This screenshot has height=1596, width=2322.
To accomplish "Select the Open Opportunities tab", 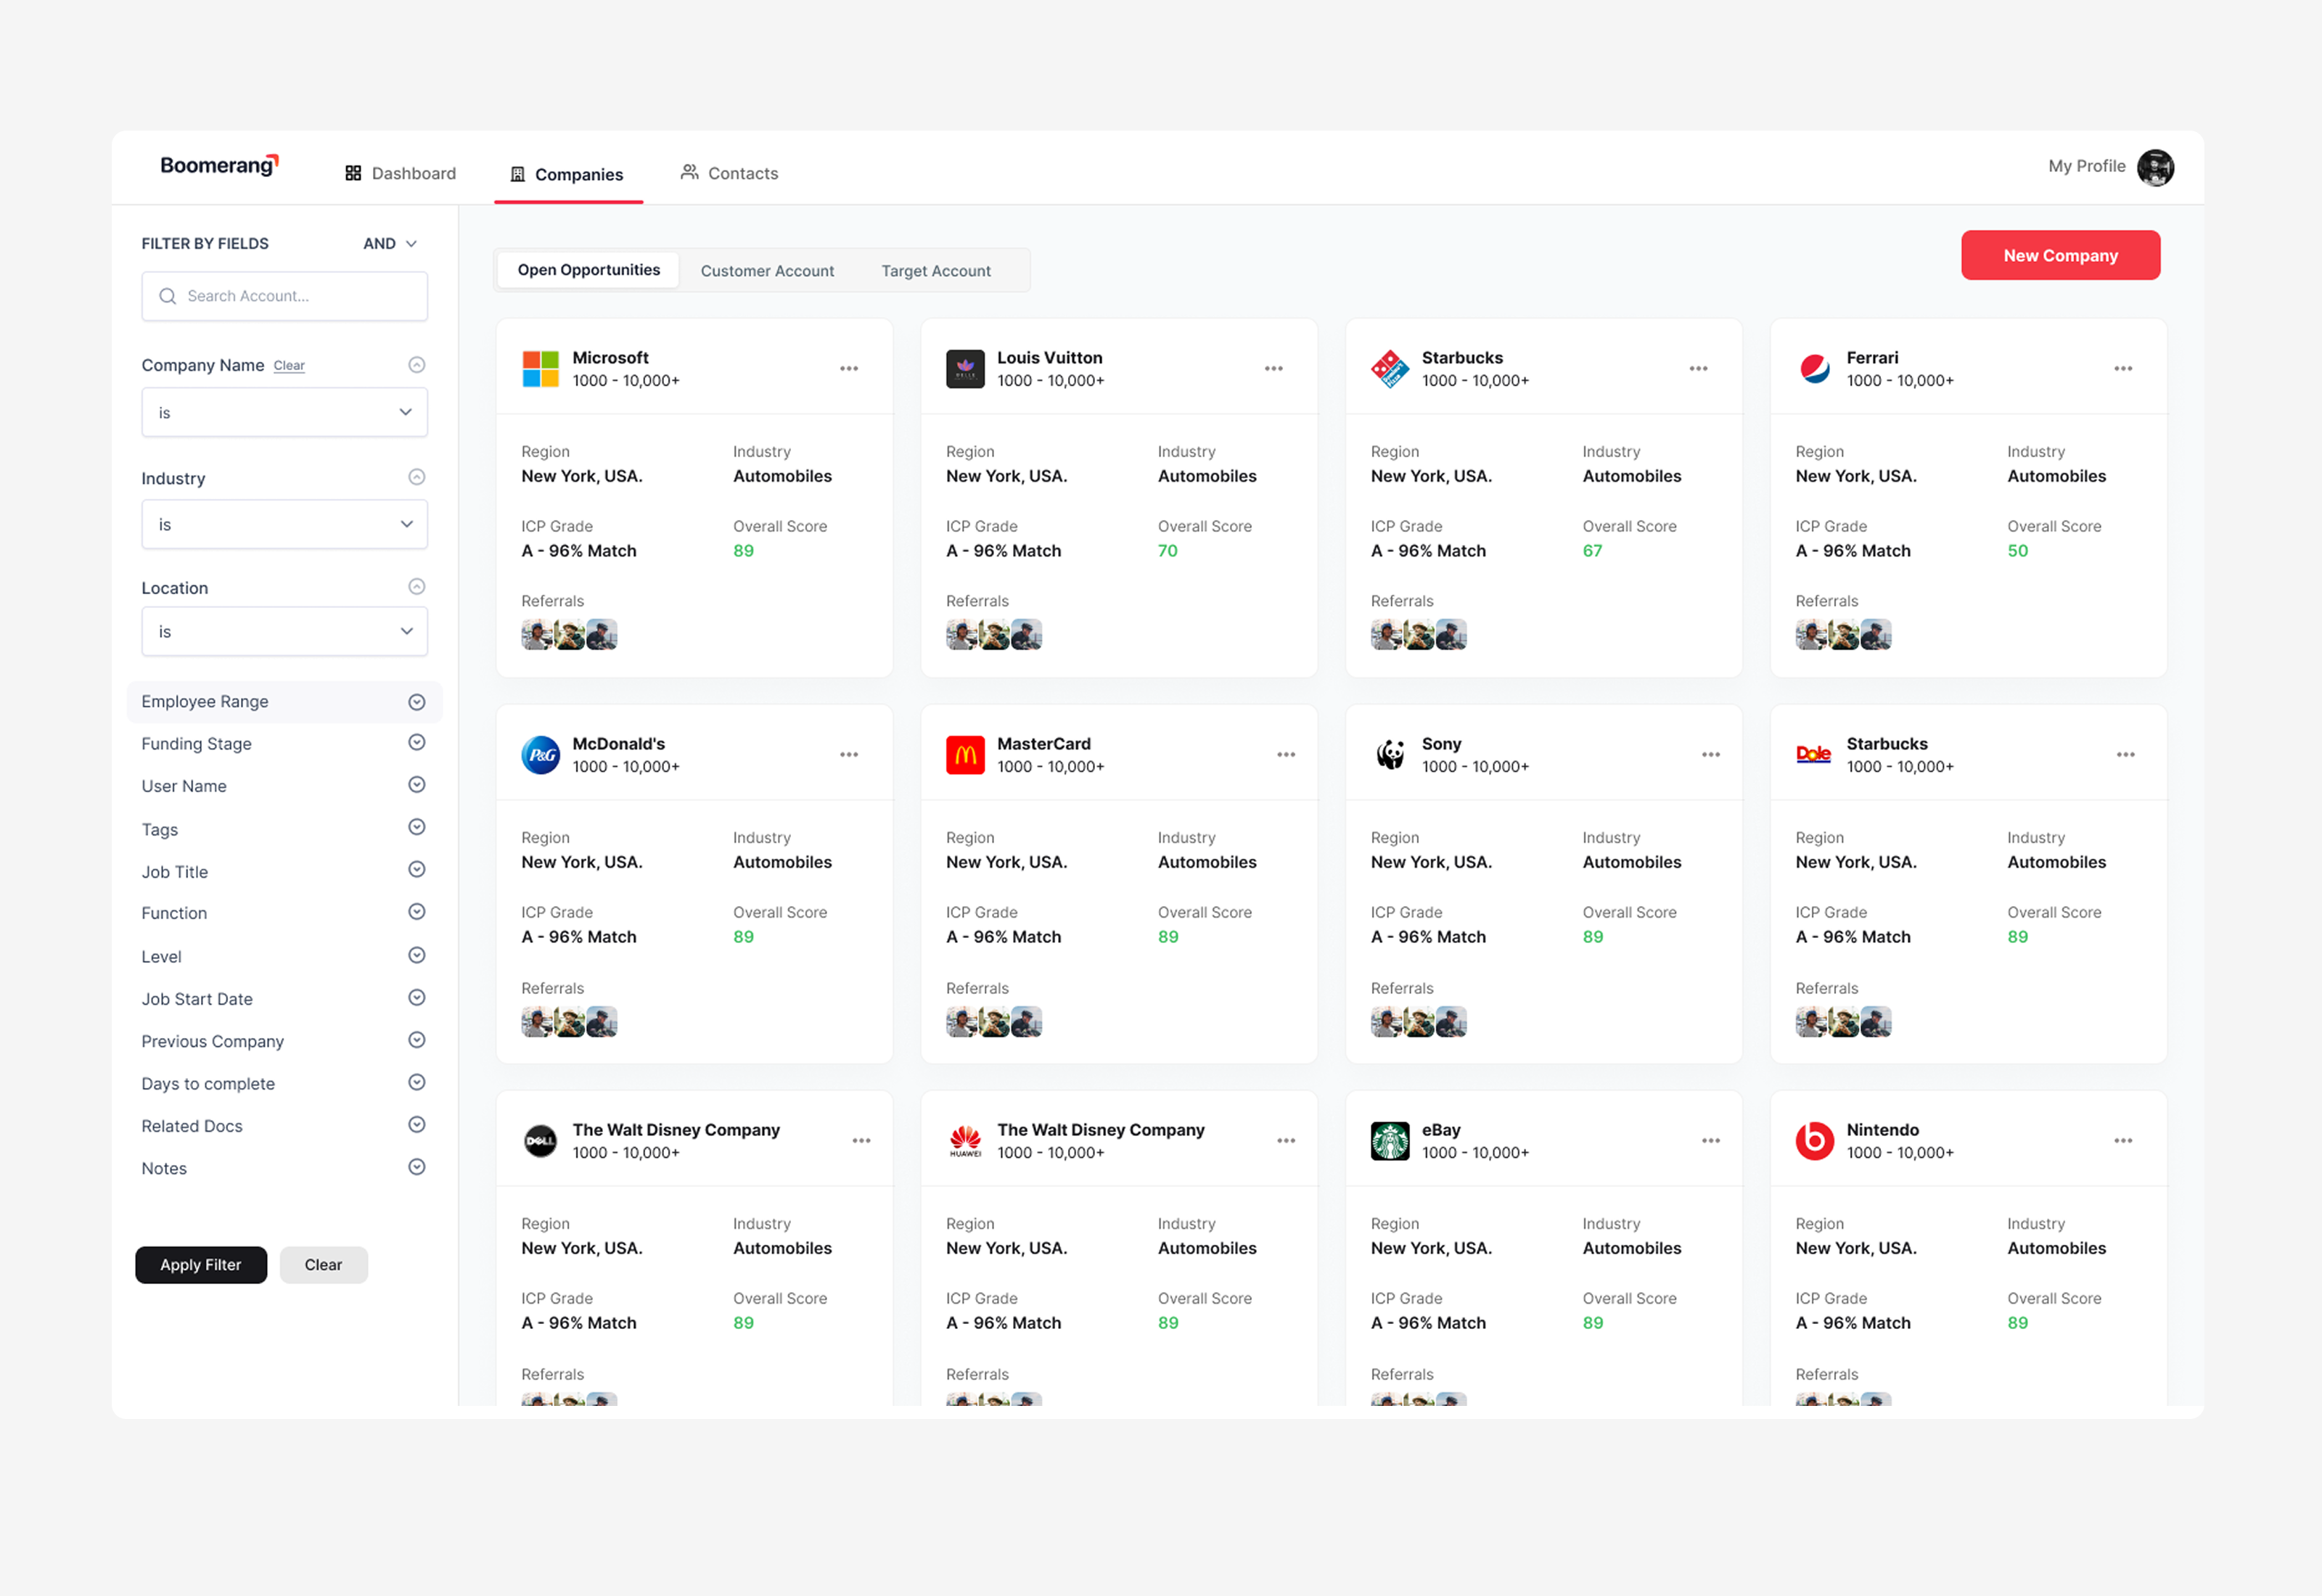I will click(x=589, y=270).
